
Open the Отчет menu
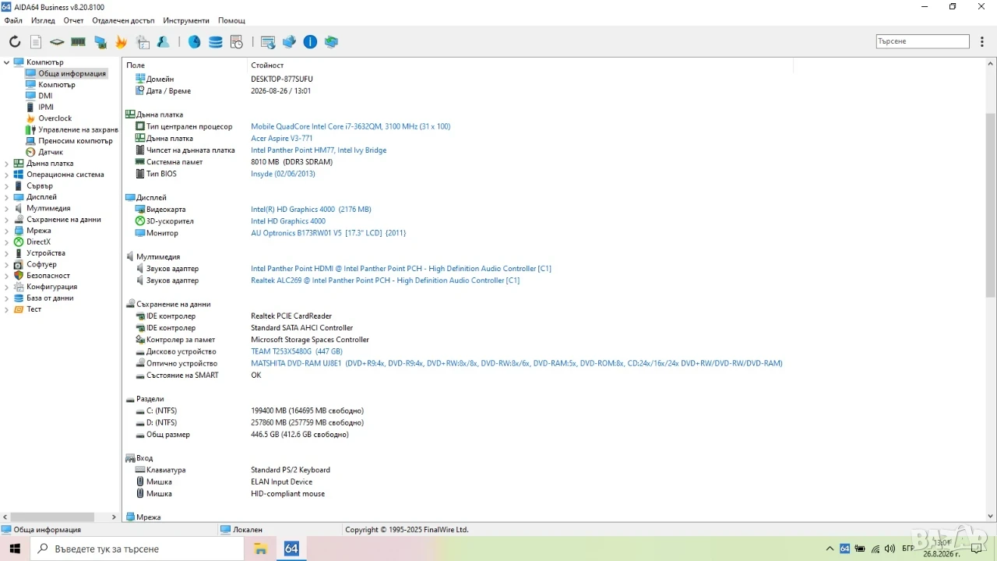point(73,20)
